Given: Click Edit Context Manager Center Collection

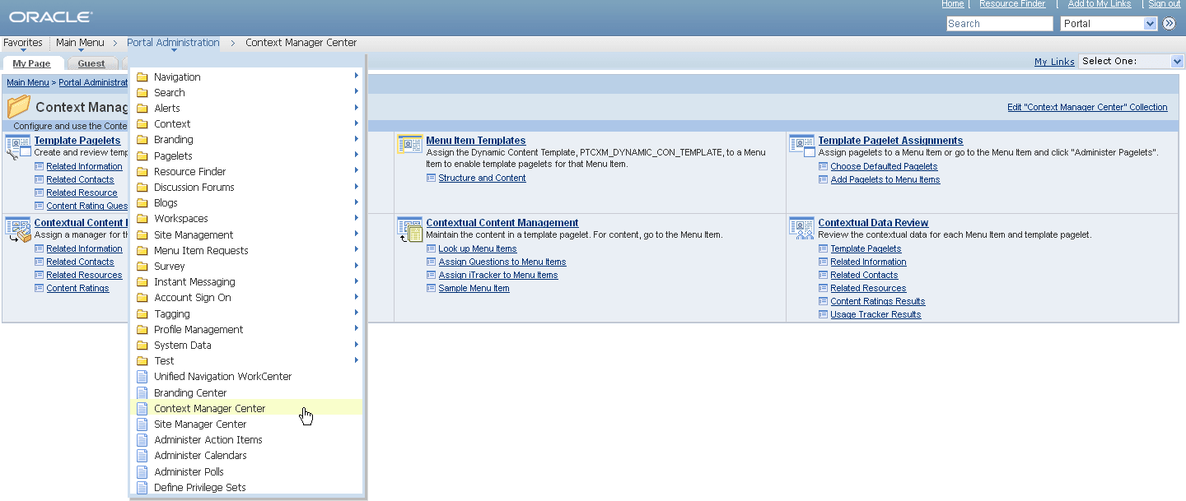Looking at the screenshot, I should [1087, 107].
